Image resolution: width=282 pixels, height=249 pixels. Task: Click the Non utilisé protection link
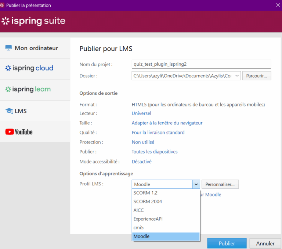coord(143,142)
